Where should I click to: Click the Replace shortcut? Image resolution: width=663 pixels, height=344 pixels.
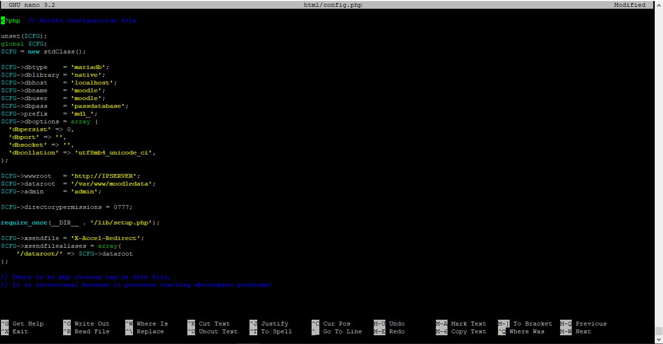tap(150, 331)
